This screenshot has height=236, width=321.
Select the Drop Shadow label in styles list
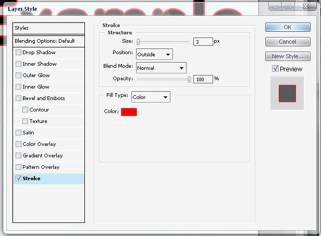pos(39,53)
